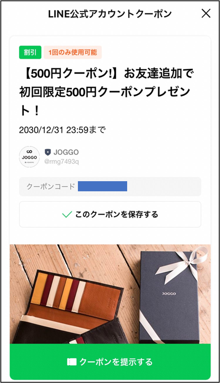Tap the JOGGO round profile logo
This screenshot has width=220, height=383.
click(x=29, y=157)
